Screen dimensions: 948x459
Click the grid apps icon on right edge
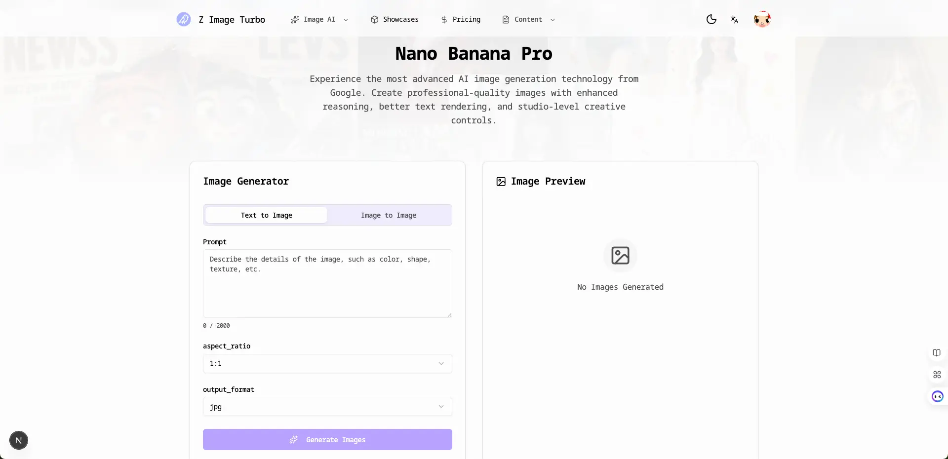click(937, 375)
